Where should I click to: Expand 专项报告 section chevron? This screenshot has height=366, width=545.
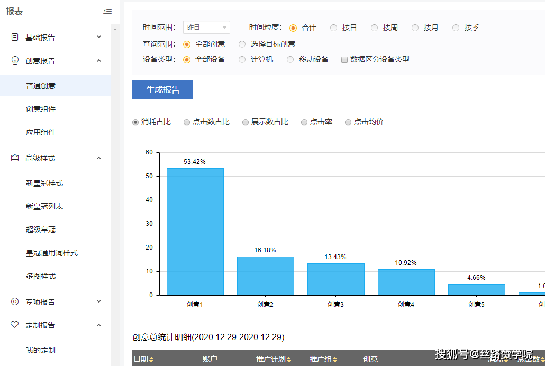click(99, 301)
